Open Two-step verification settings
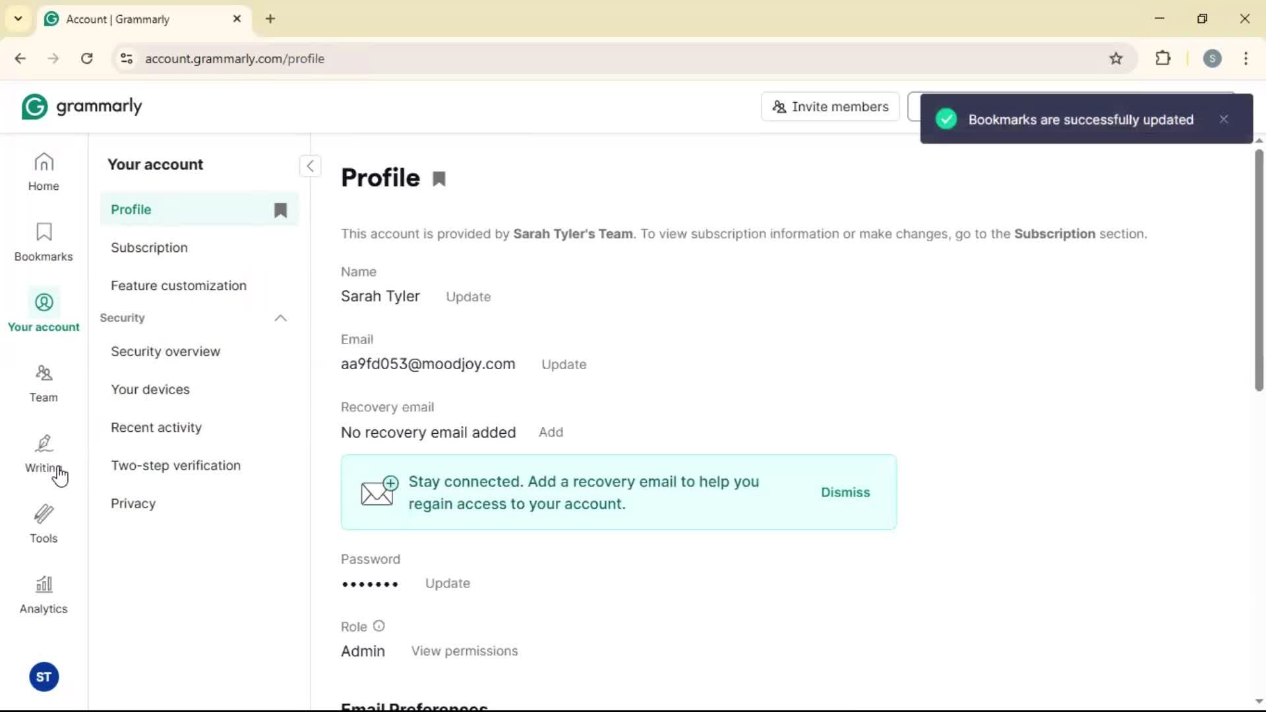Viewport: 1266px width, 712px height. click(175, 465)
